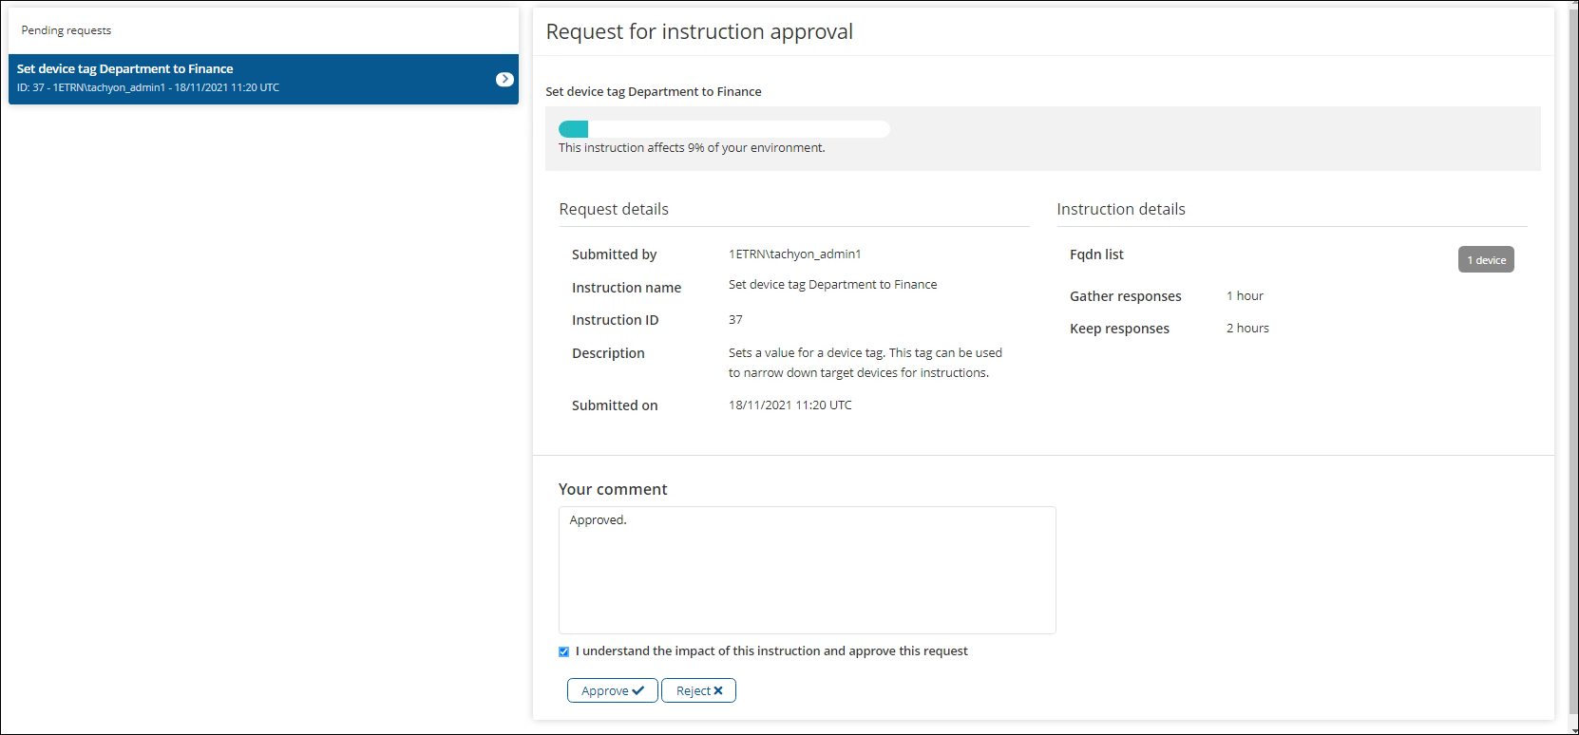The height and width of the screenshot is (735, 1579).
Task: Click submitter name 1ETRN\tachyon_admin1 in details
Action: tap(794, 254)
